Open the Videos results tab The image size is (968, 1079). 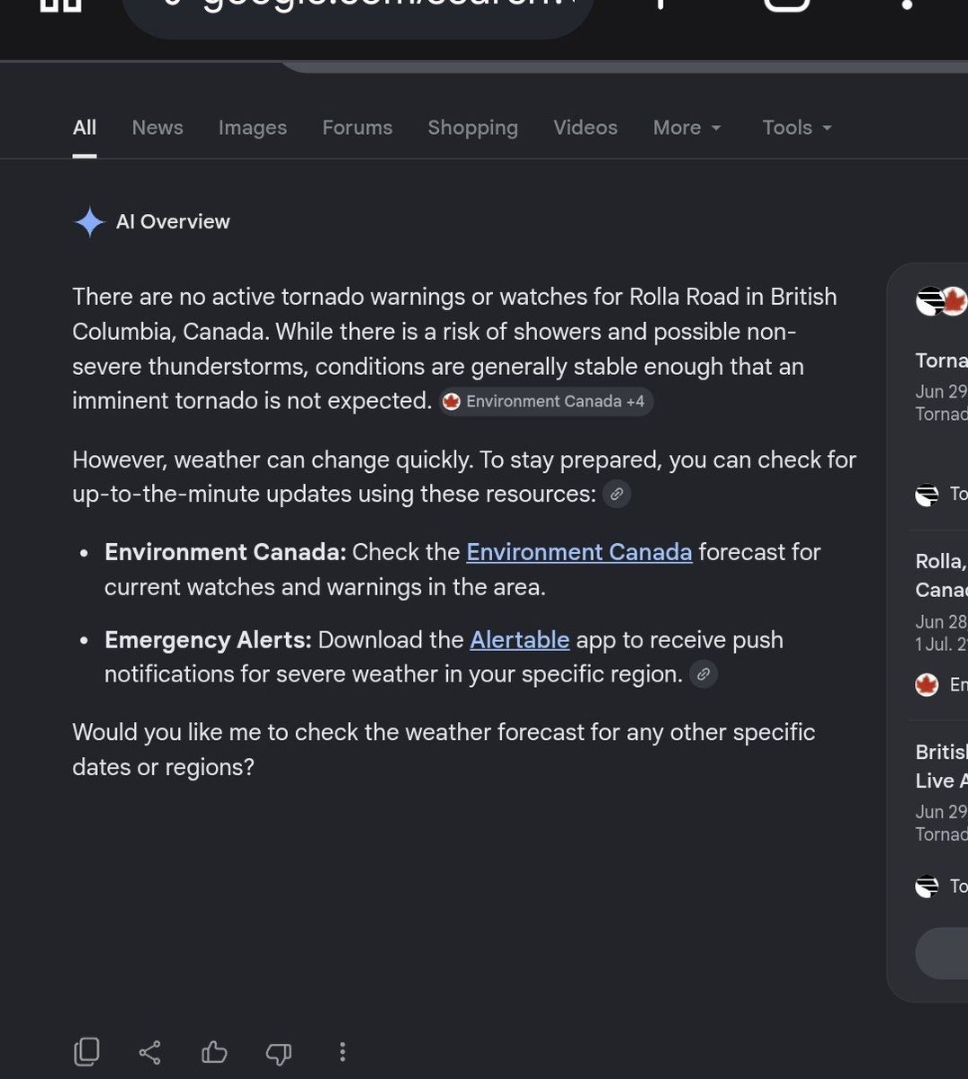[586, 128]
